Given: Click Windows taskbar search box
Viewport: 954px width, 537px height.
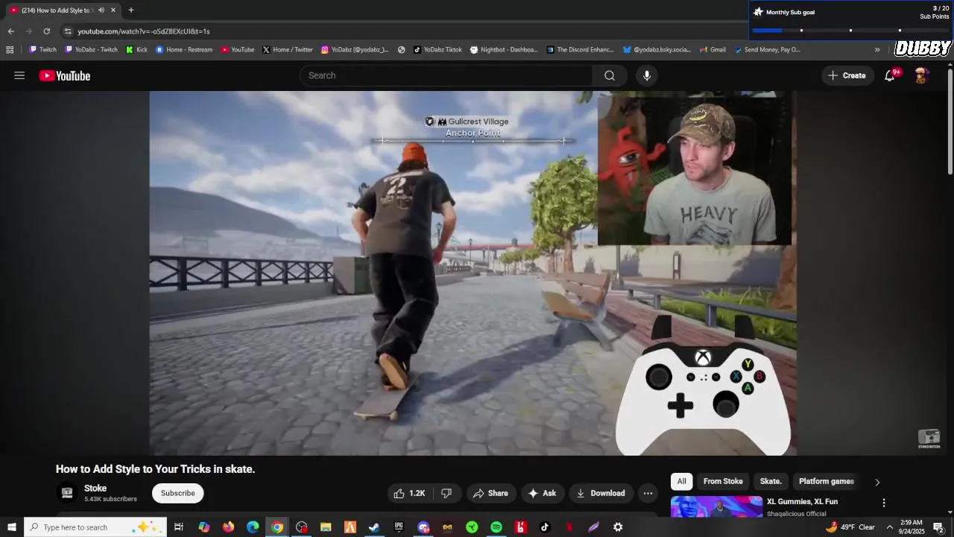Looking at the screenshot, I should tap(95, 527).
